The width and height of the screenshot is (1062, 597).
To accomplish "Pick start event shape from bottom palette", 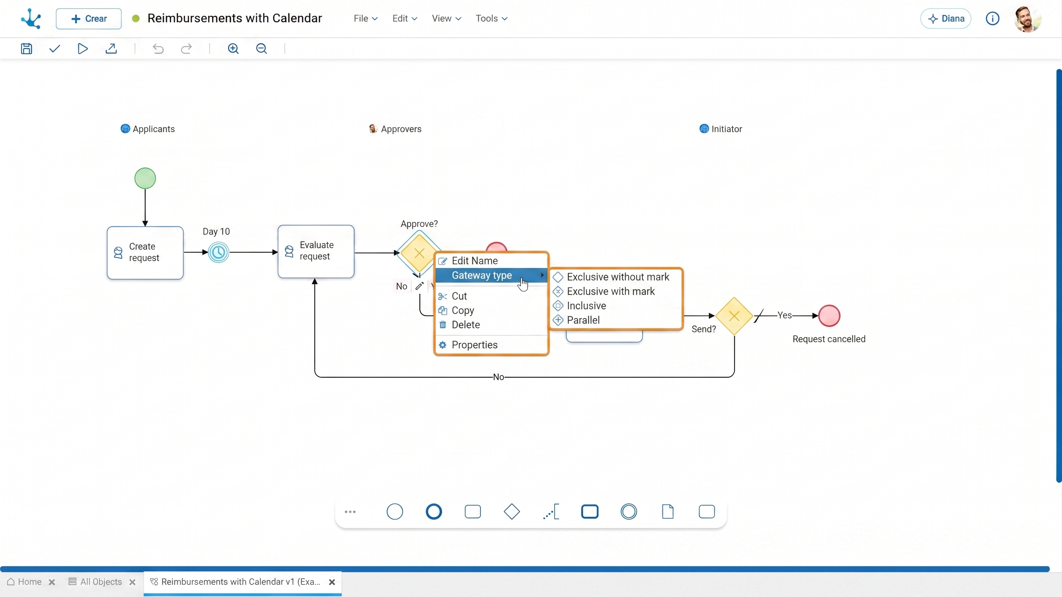I will pyautogui.click(x=394, y=512).
